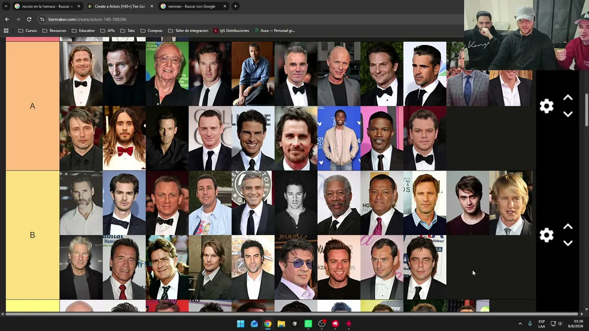Open Outlook from the taskbar
Image resolution: width=589 pixels, height=331 pixels.
(x=254, y=324)
